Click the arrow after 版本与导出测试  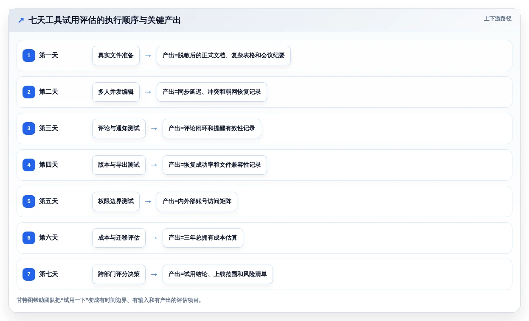point(154,165)
